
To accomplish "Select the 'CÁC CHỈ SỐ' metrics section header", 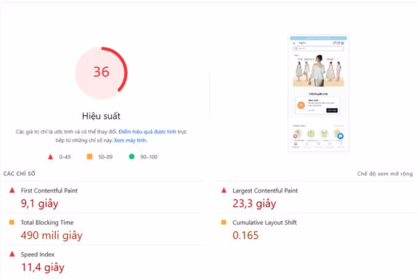I will pyautogui.click(x=20, y=174).
